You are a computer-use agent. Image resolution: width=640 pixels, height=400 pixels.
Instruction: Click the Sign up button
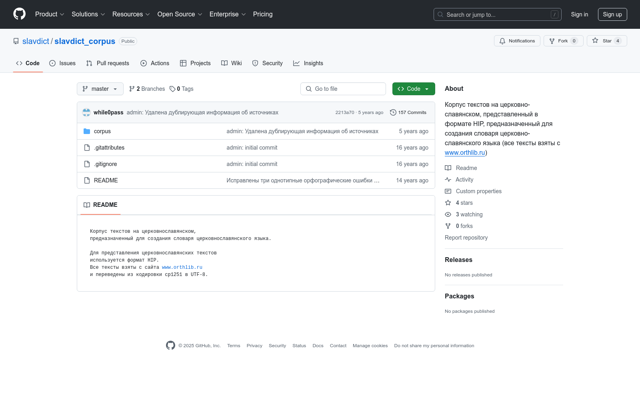click(612, 14)
